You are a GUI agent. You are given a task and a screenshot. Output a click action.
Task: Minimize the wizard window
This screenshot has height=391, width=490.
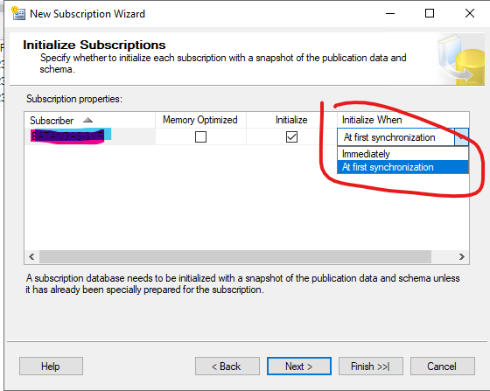click(x=390, y=13)
